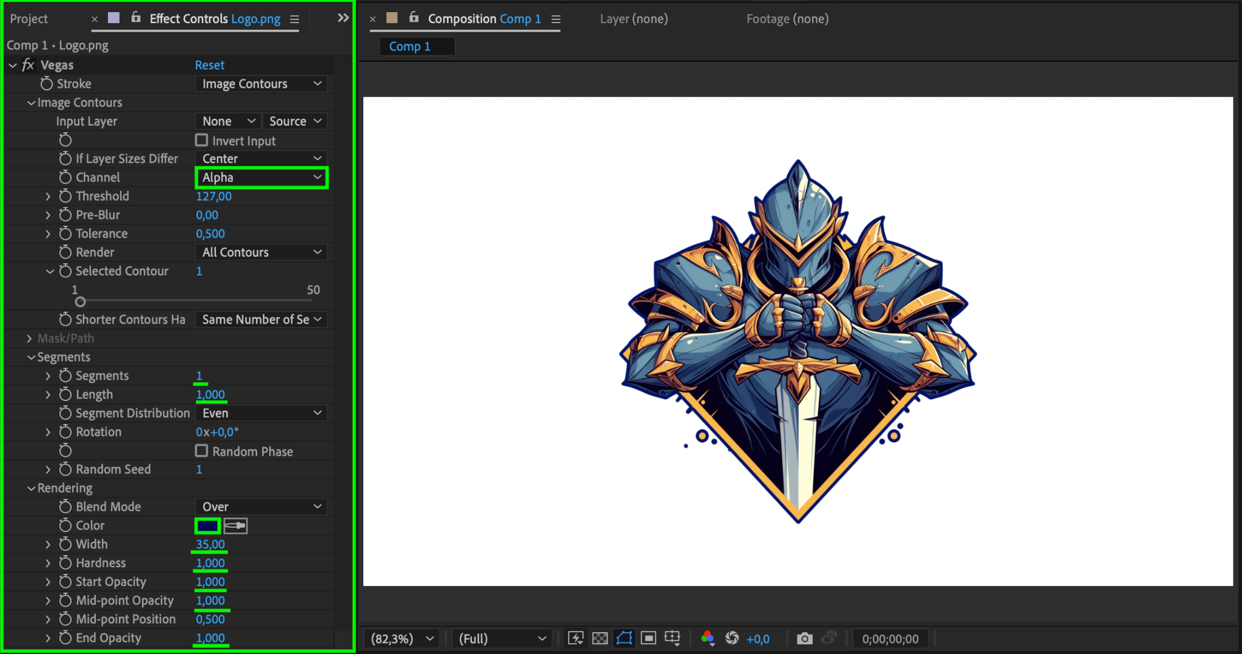This screenshot has height=654, width=1242.
Task: Click the Fast Previews icon
Action: click(x=575, y=638)
